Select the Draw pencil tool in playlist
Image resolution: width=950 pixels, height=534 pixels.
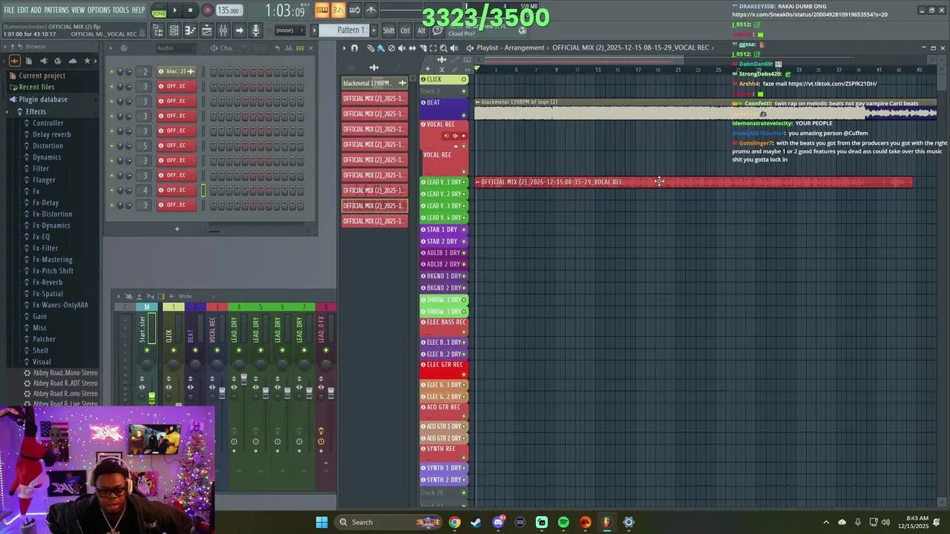pyautogui.click(x=370, y=48)
